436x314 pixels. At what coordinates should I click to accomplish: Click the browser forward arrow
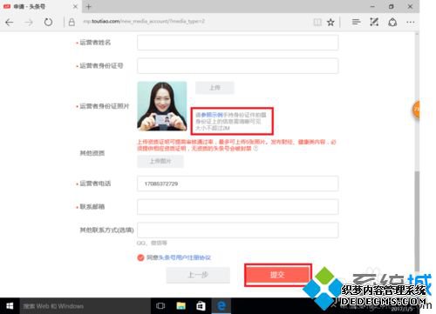pos(29,22)
